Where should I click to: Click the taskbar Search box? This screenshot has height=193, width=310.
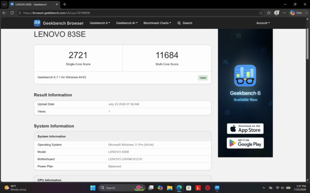pos(122,188)
